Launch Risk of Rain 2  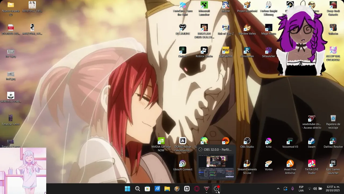pyautogui.click(x=225, y=30)
